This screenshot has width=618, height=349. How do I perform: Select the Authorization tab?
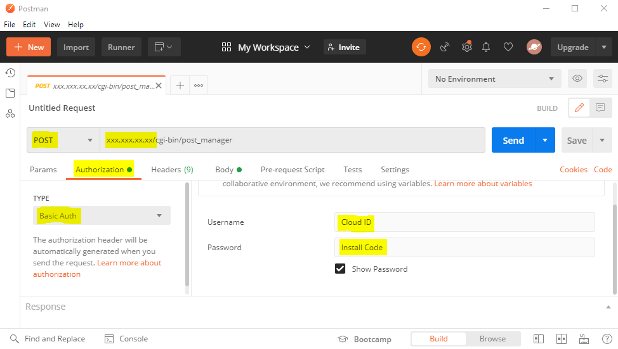point(103,170)
